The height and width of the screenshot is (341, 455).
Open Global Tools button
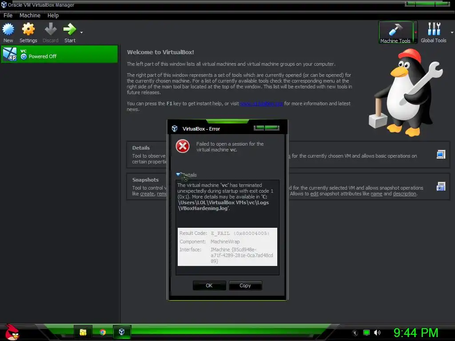click(434, 32)
